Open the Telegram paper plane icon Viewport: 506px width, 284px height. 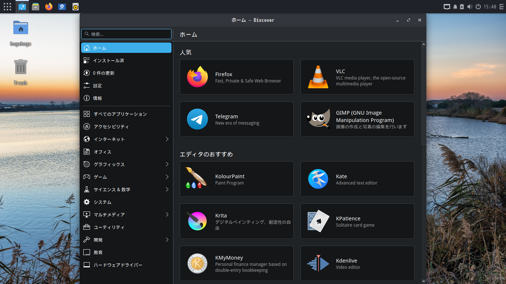point(197,119)
